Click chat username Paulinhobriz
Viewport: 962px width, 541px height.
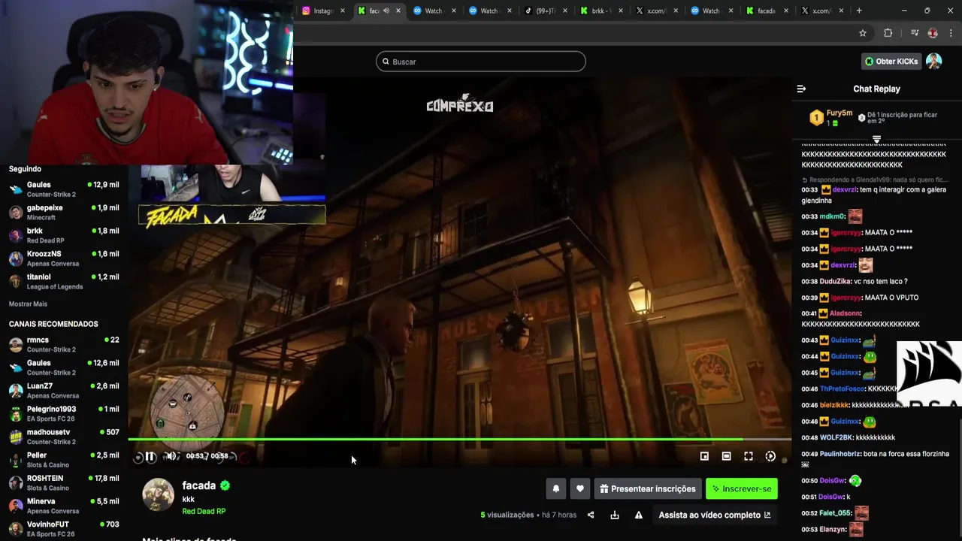[839, 454]
